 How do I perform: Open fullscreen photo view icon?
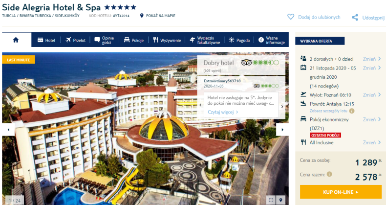(271, 200)
